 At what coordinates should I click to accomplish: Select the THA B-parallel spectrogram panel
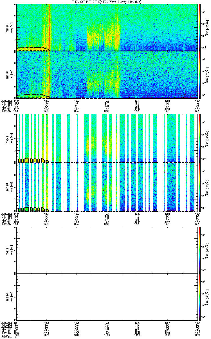coord(107,75)
